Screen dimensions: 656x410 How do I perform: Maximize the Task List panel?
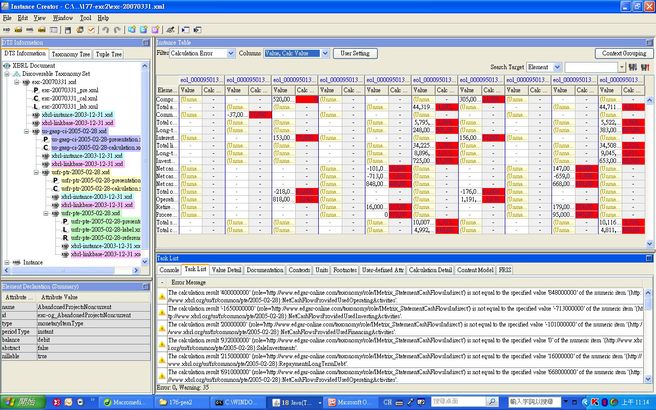(x=649, y=258)
